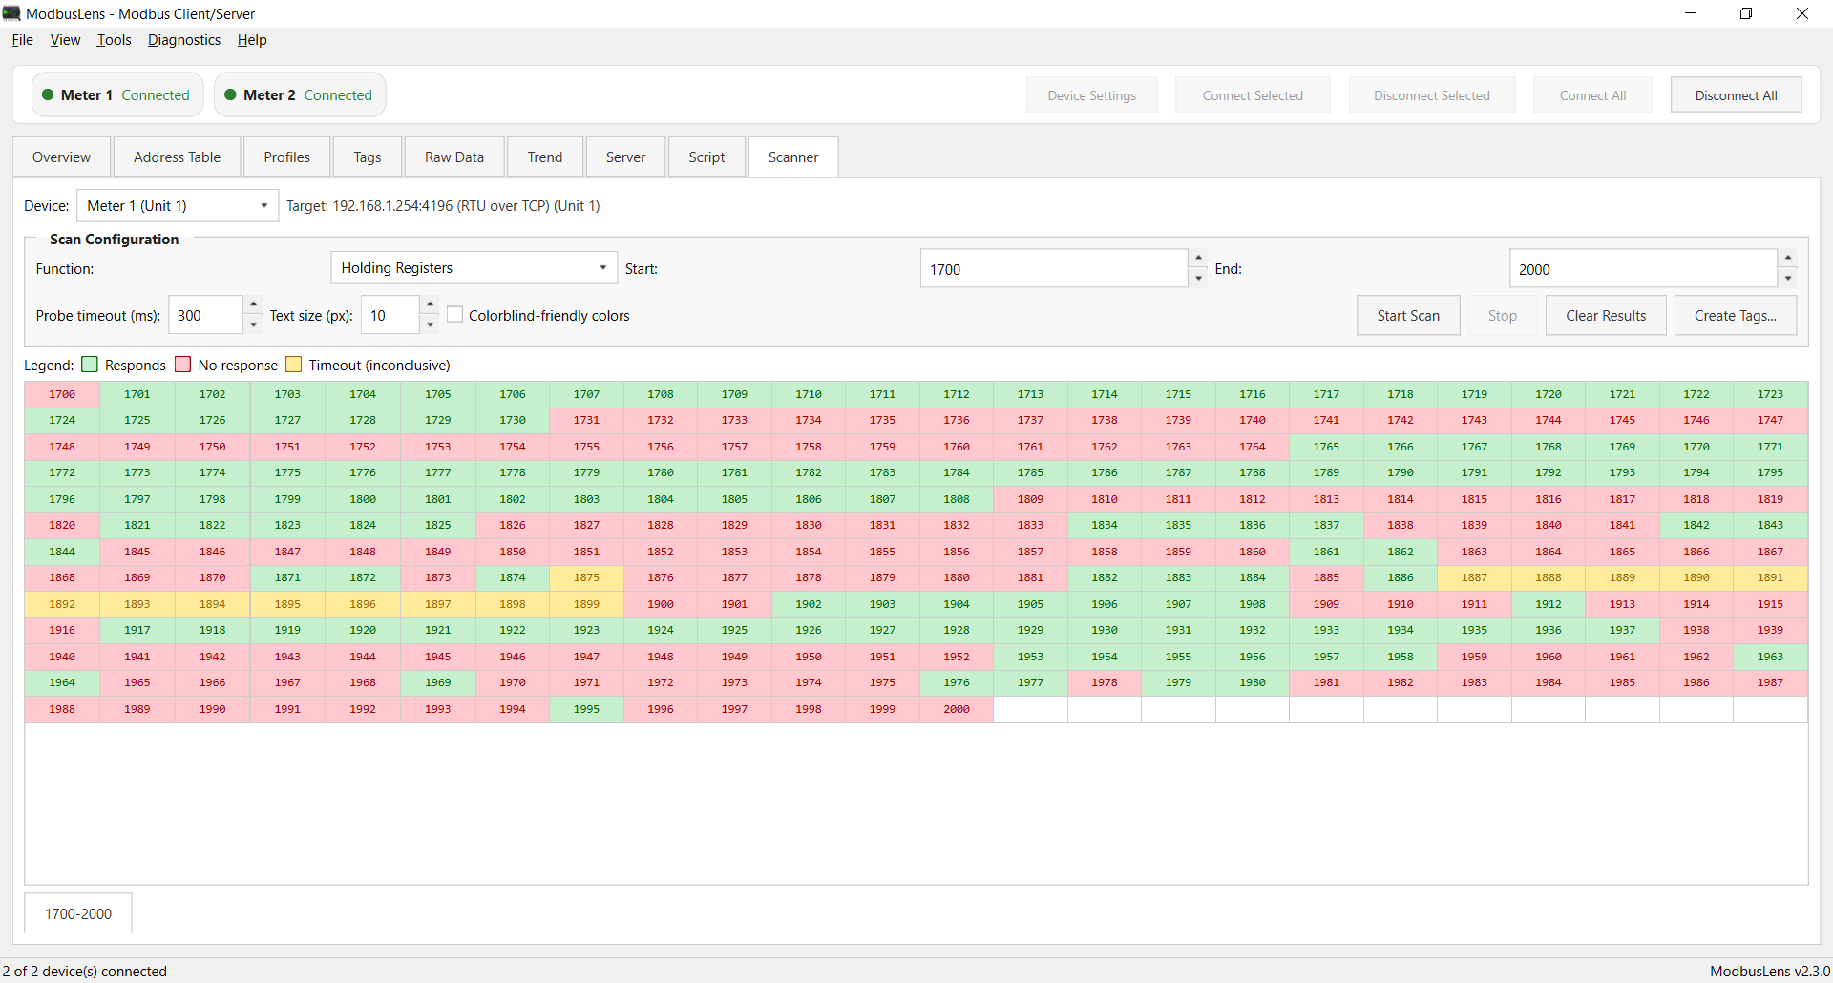Increase the End address with up arrow
The height and width of the screenshot is (983, 1833).
click(1788, 259)
